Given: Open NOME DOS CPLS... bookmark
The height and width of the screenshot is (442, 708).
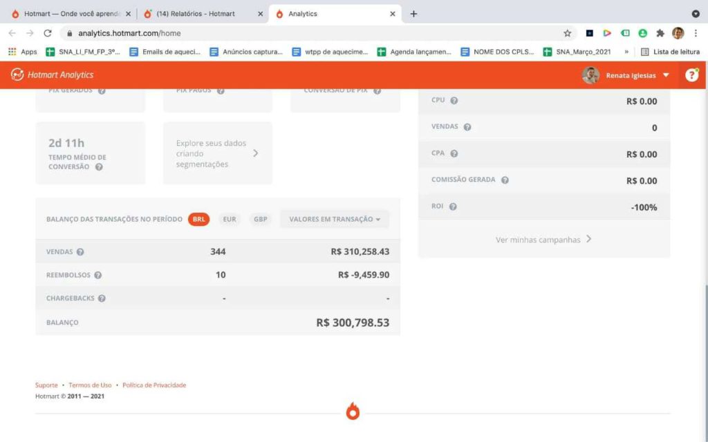Looking at the screenshot, I should click(x=497, y=52).
